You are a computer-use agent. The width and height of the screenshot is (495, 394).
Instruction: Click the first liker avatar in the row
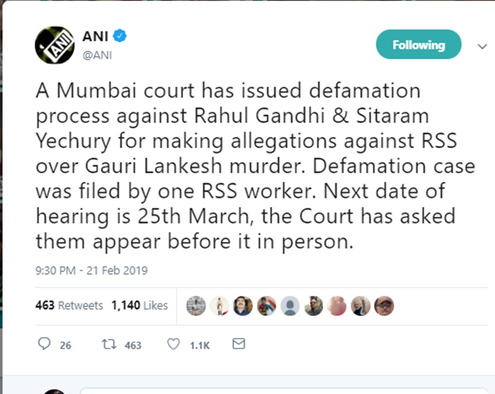click(196, 305)
